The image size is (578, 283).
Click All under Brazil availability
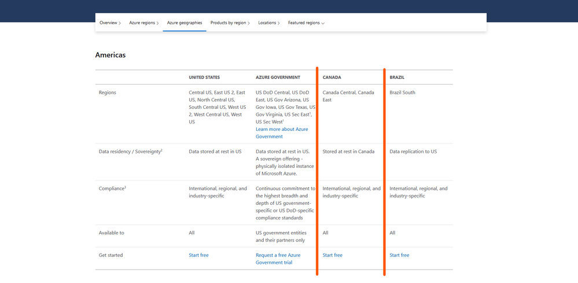[392, 233]
